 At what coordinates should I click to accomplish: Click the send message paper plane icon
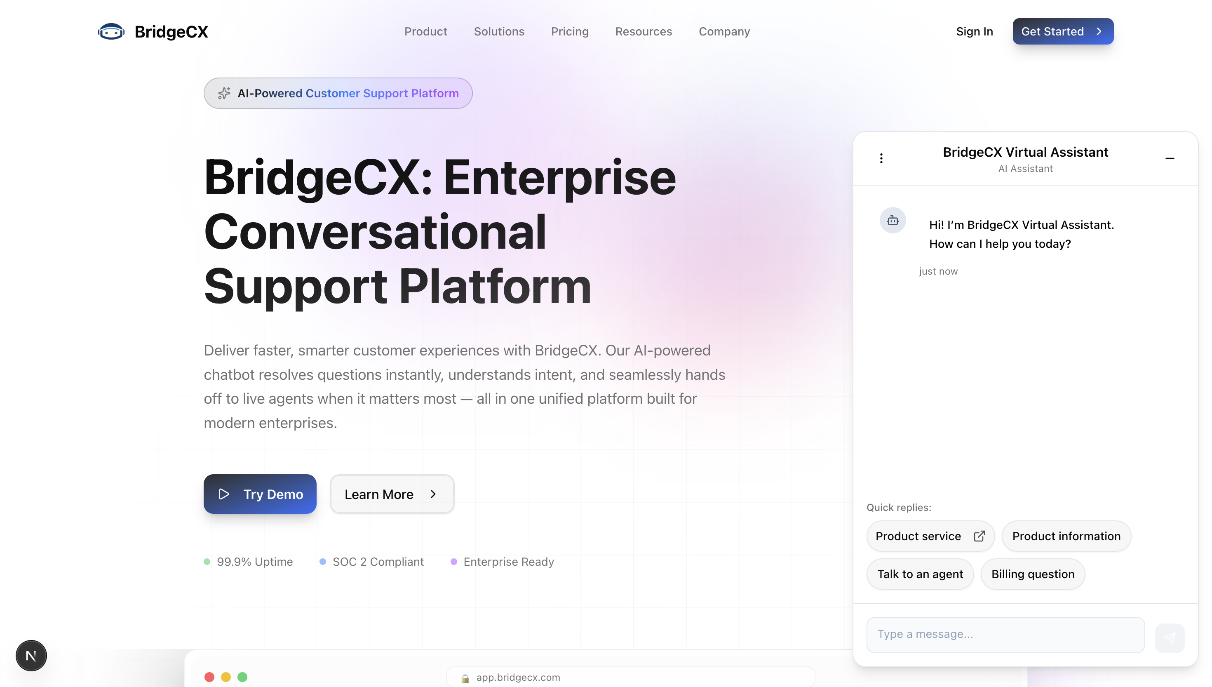tap(1170, 638)
